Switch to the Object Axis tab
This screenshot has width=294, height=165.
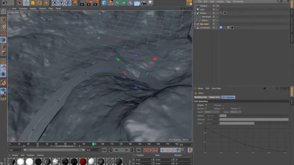coord(215,97)
